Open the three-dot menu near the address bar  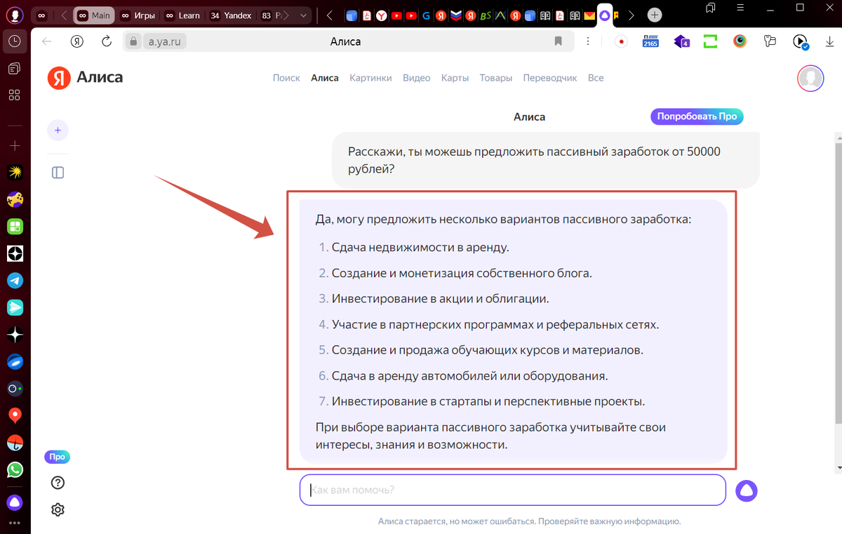click(588, 41)
